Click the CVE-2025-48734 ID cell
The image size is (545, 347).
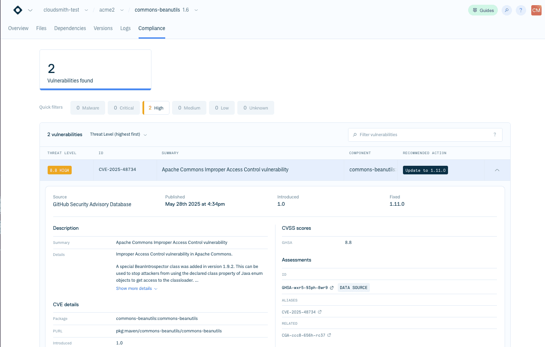click(x=118, y=170)
